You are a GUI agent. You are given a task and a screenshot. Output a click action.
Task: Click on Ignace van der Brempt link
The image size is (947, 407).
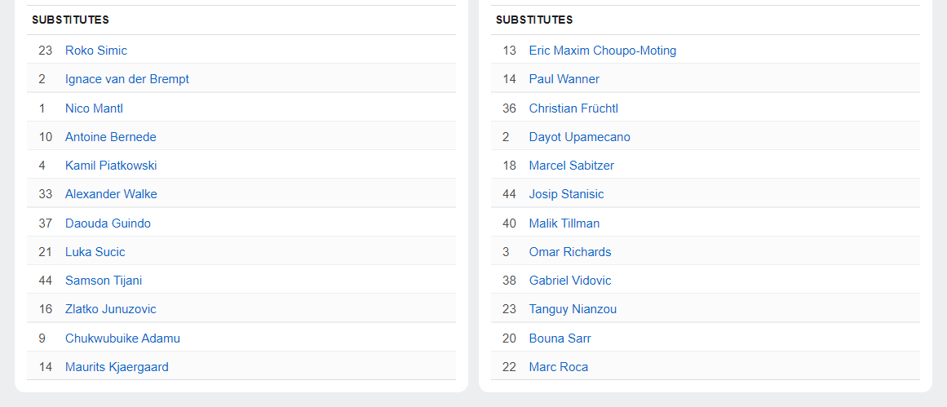127,79
